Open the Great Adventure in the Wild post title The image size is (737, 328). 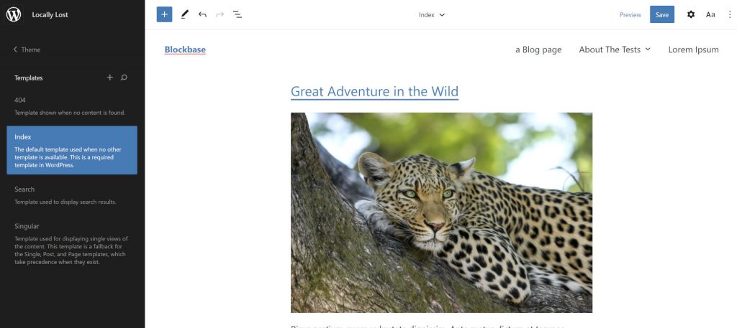click(374, 91)
